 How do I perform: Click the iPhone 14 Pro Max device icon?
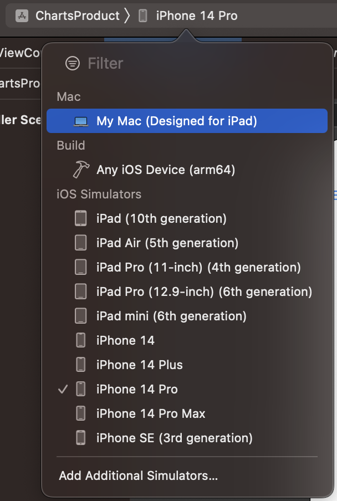click(x=80, y=413)
